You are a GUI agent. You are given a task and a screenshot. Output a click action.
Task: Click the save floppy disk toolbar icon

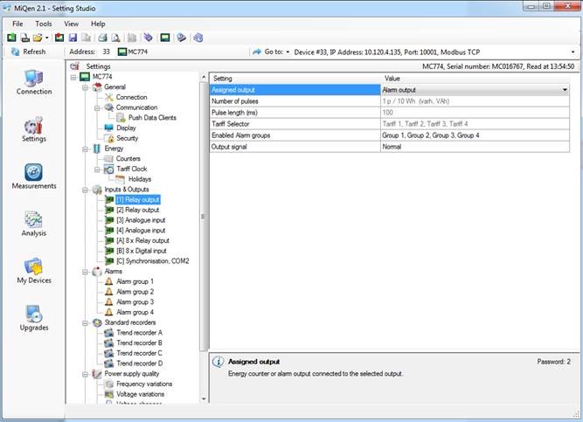coord(73,38)
